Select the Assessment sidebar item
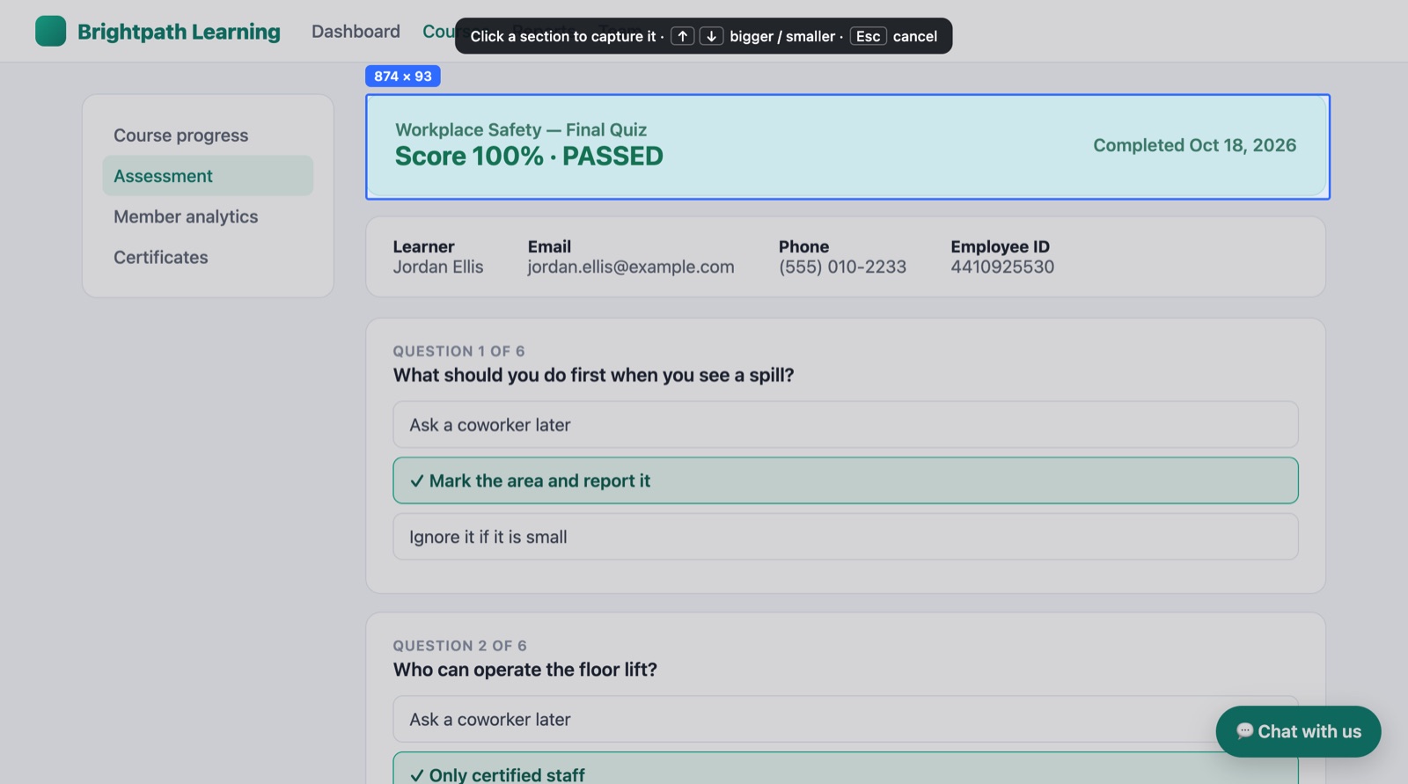This screenshot has width=1408, height=784. point(208,176)
